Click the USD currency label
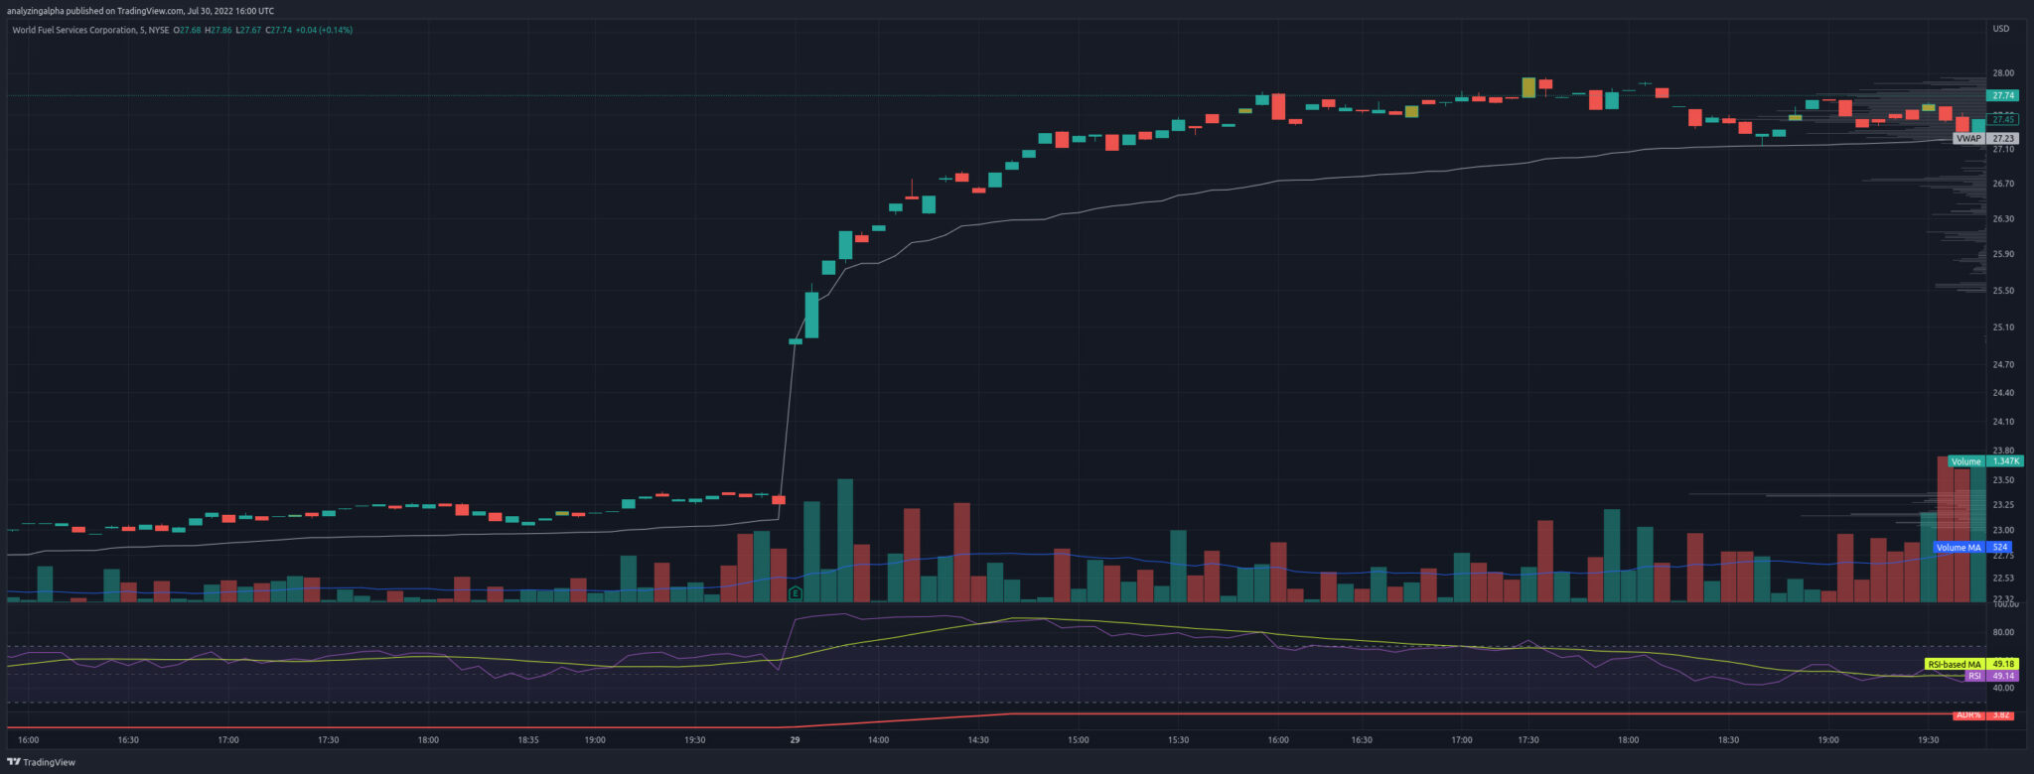 point(2000,29)
